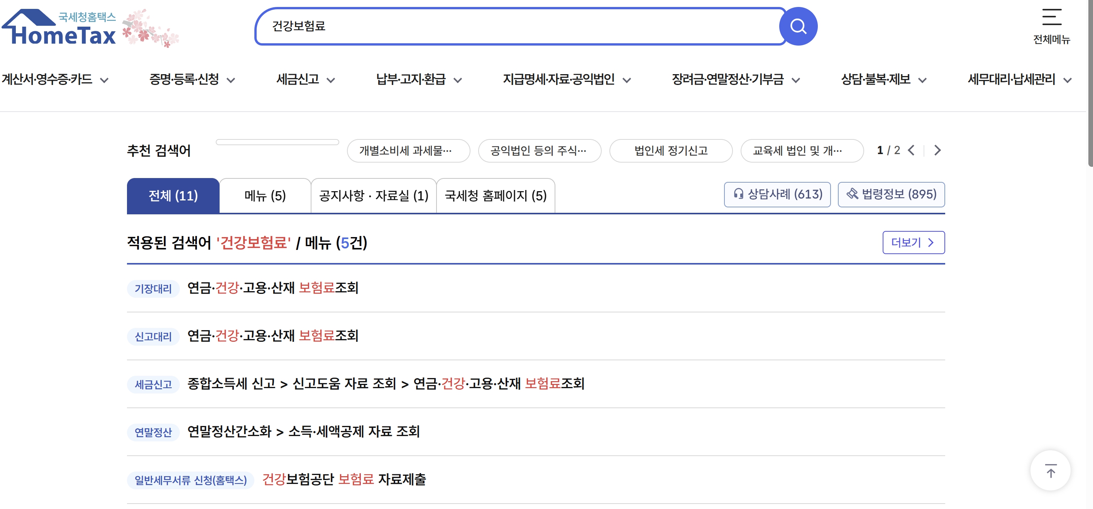Open 연말정산간소화 소득·세액공제 자료 조회 result
This screenshot has width=1093, height=509.
pos(303,431)
